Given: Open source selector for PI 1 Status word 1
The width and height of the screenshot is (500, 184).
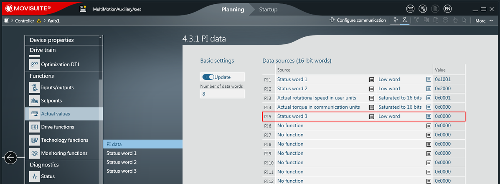Looking at the screenshot, I should click(371, 79).
